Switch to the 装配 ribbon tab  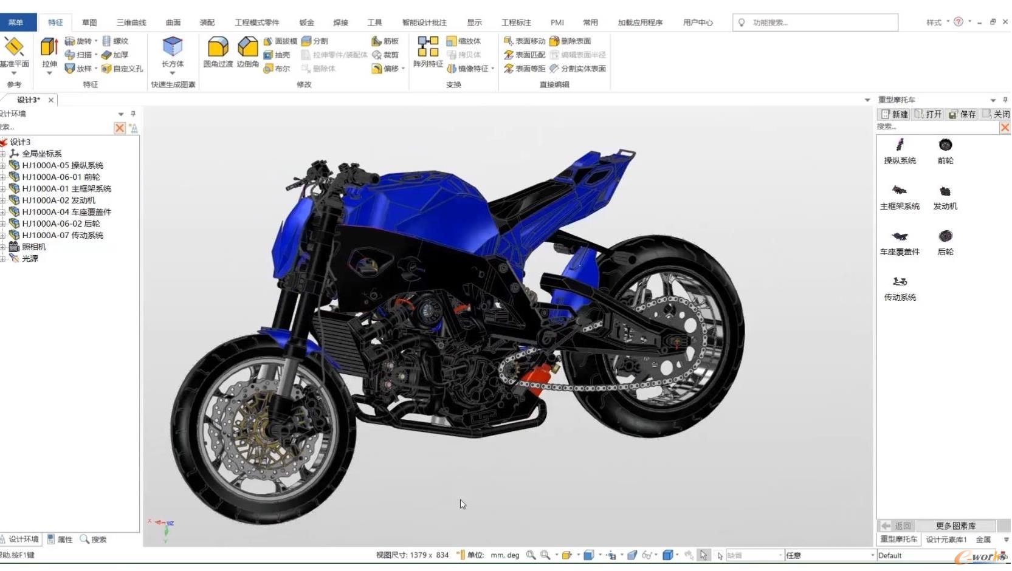[x=207, y=22]
